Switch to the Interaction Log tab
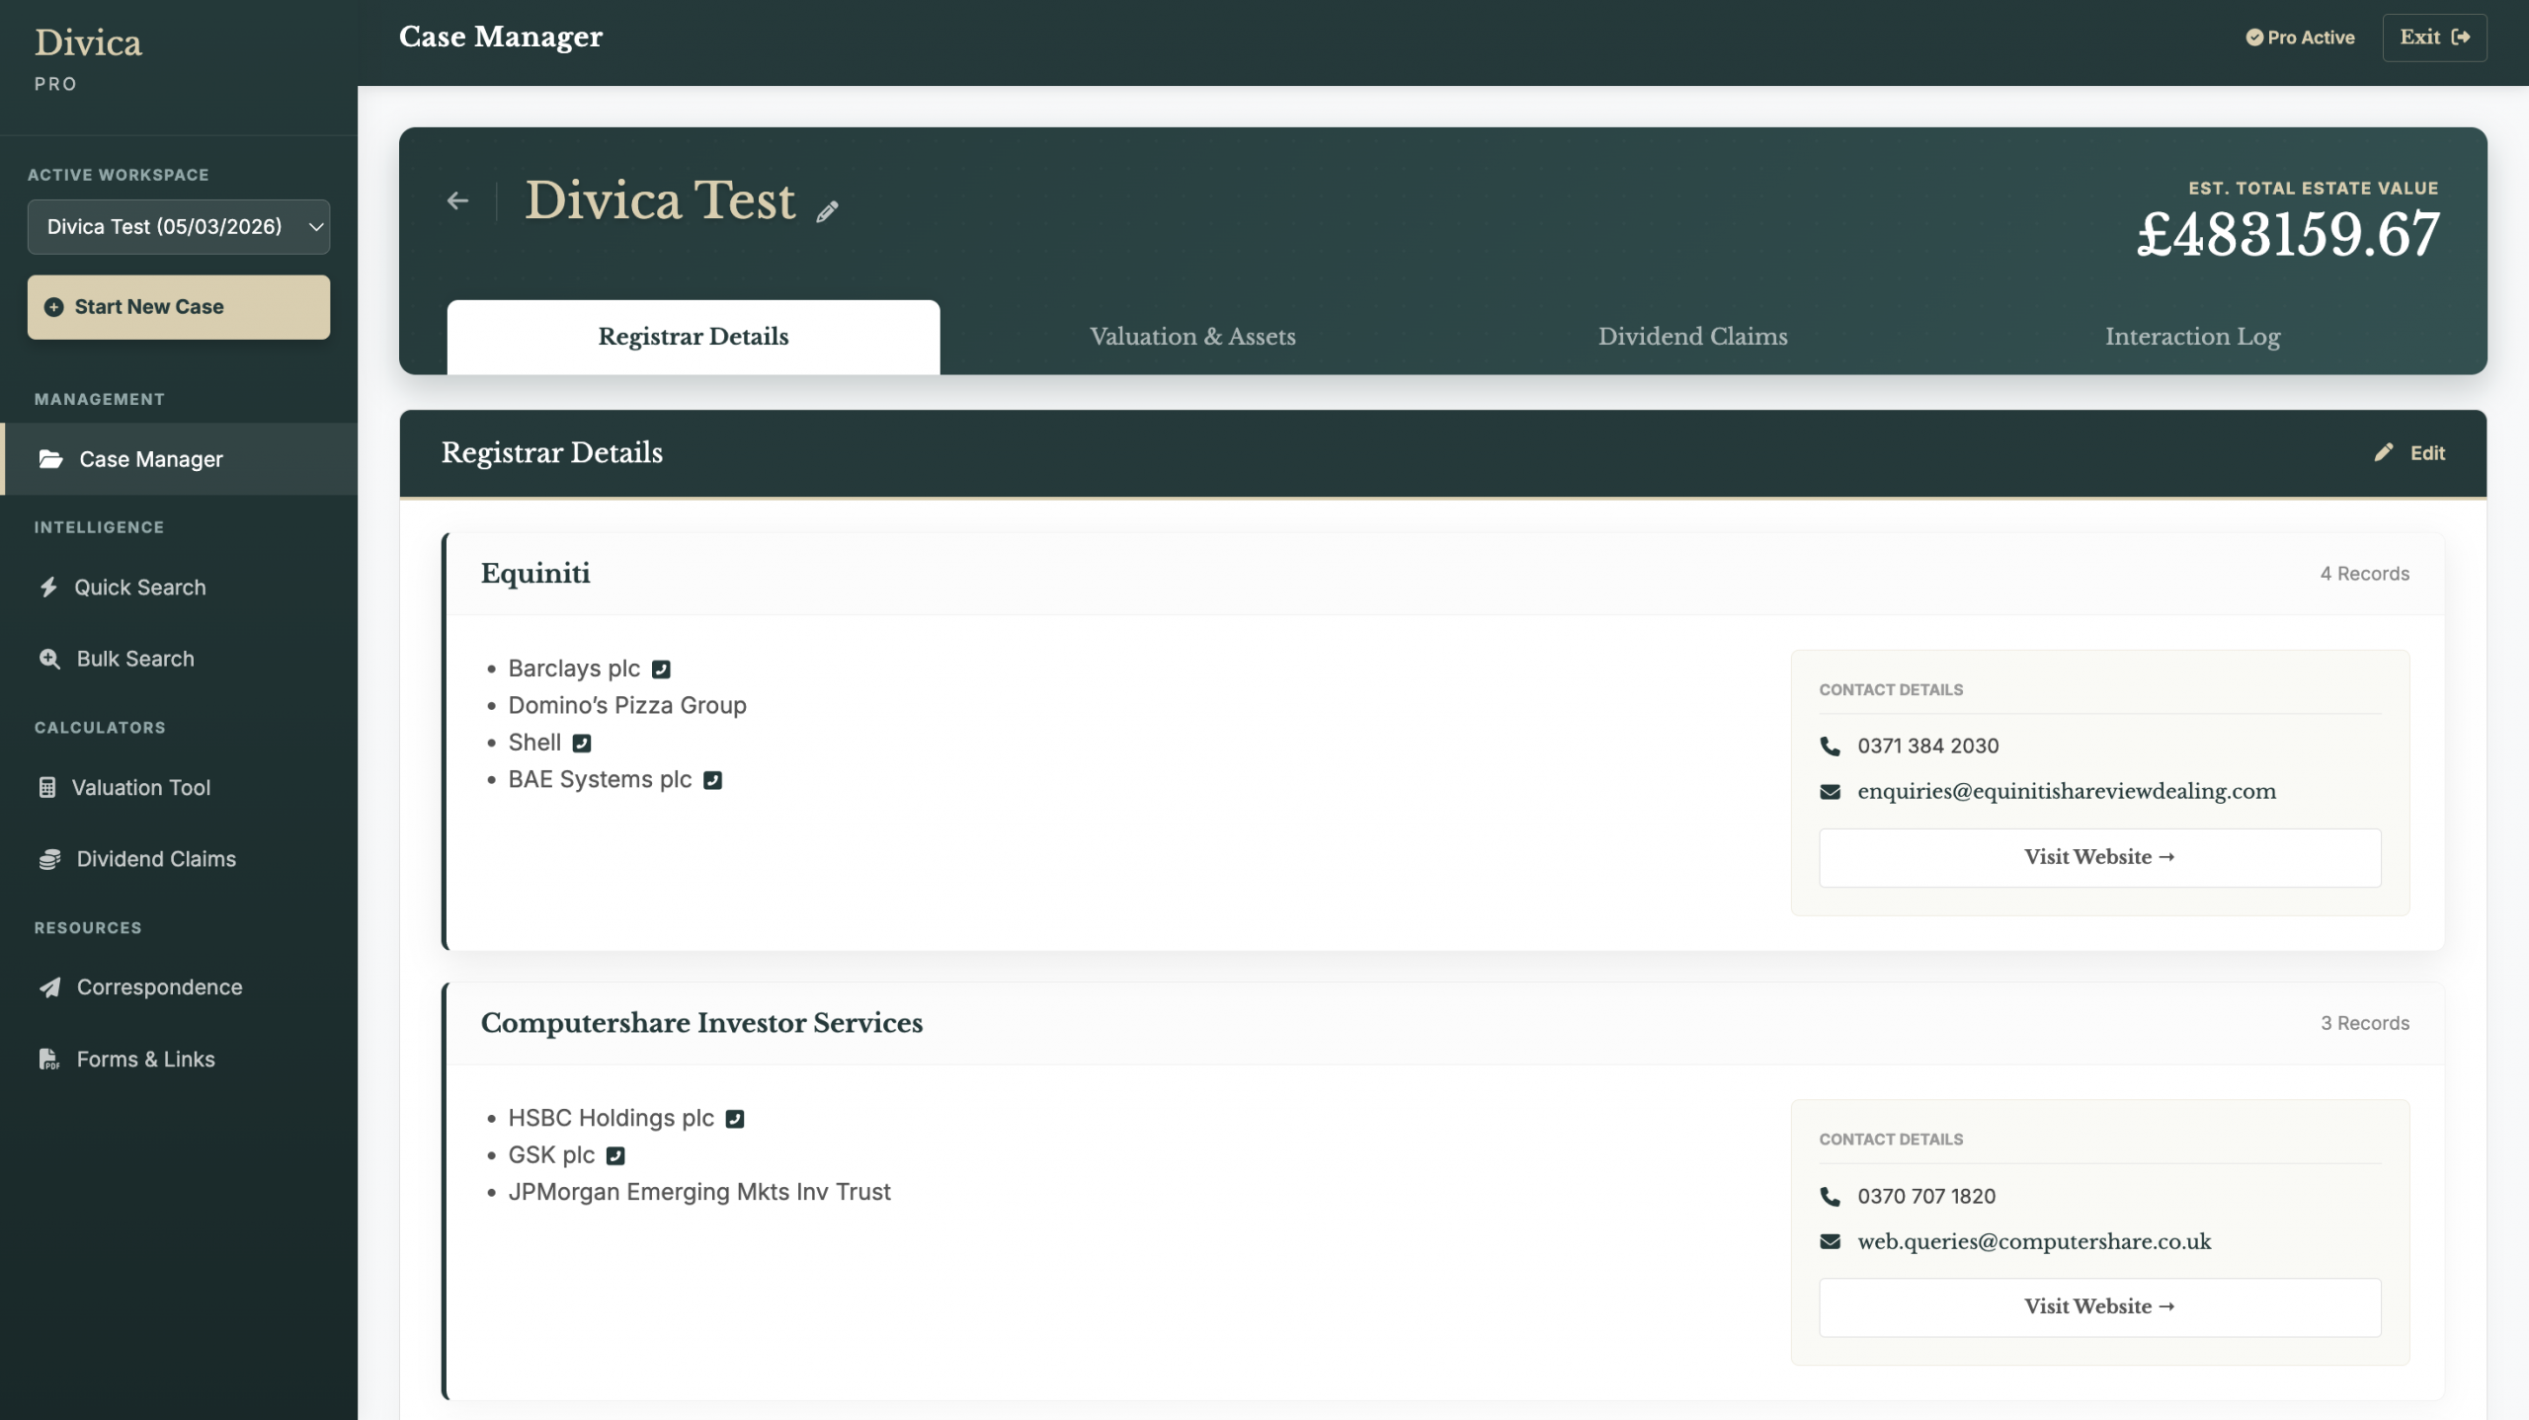This screenshot has height=1420, width=2529. pyautogui.click(x=2192, y=337)
